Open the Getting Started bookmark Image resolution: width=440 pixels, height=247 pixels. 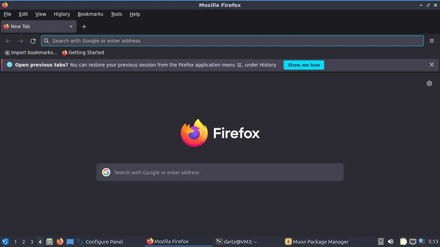point(83,52)
